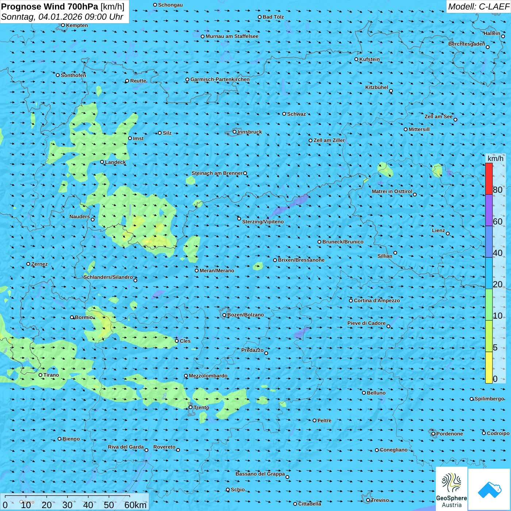This screenshot has height=511, width=511.
Task: Click the 'Reutte' label
Action: [138, 81]
